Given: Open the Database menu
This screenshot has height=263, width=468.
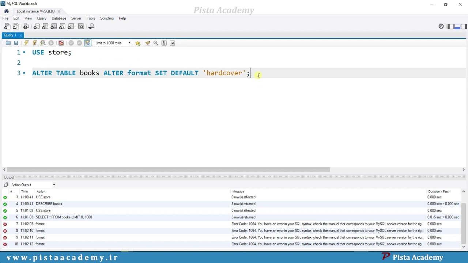Looking at the screenshot, I should pyautogui.click(x=59, y=18).
